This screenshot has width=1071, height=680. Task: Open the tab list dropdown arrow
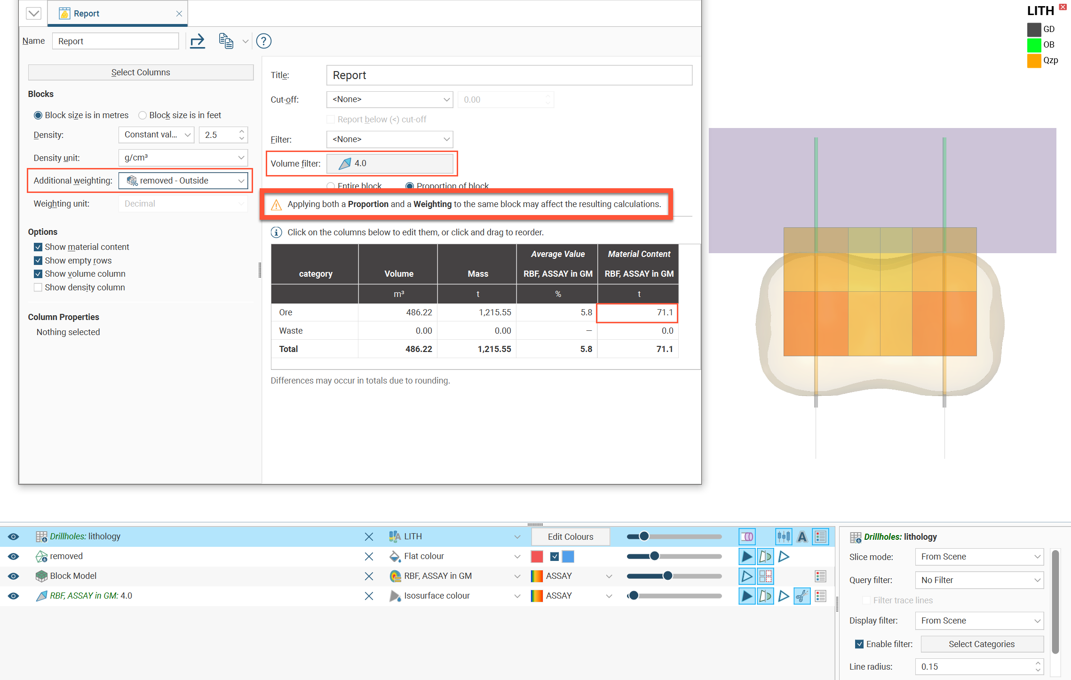coord(33,14)
